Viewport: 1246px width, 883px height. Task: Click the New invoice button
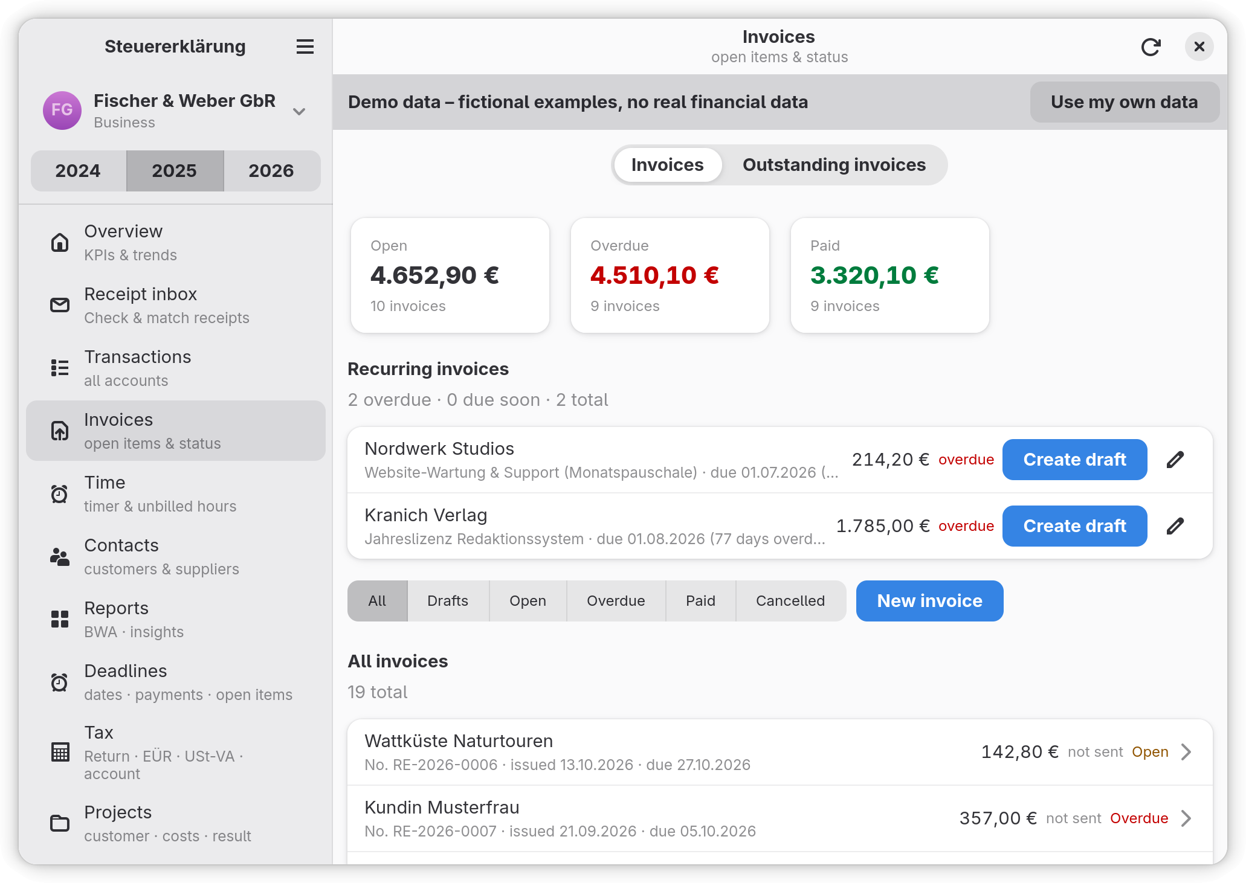coord(929,601)
